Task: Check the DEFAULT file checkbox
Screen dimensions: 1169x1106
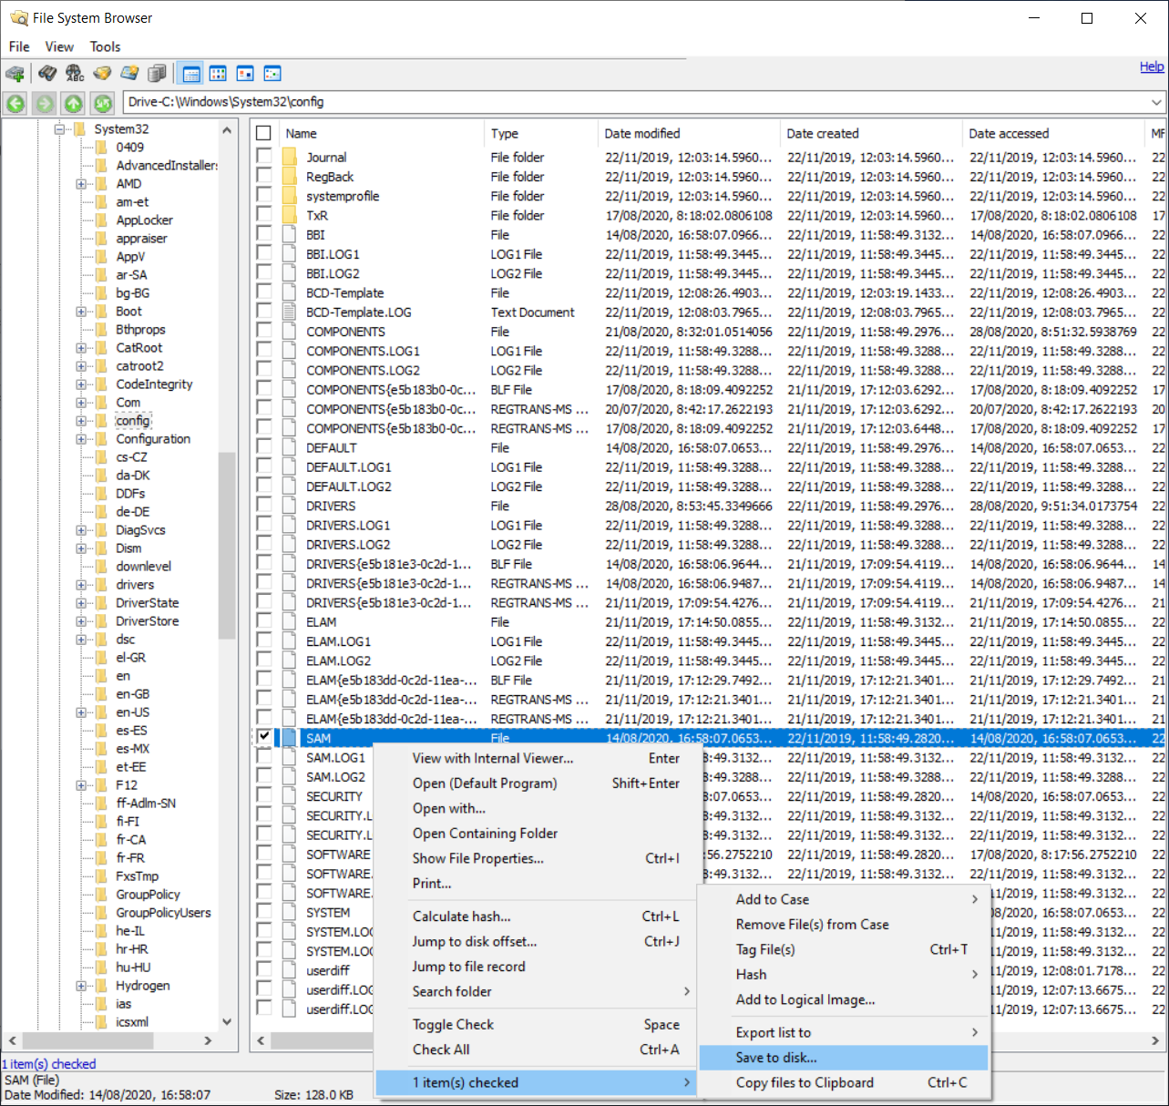Action: click(264, 446)
